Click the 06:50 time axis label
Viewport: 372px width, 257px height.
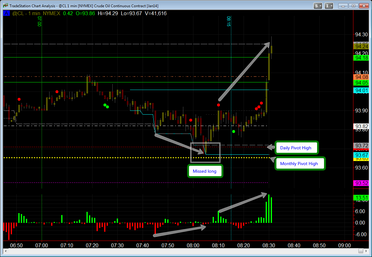17,245
